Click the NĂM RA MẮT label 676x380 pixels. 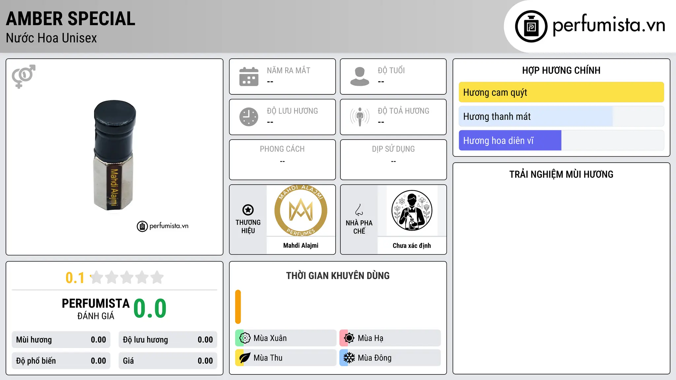point(288,71)
